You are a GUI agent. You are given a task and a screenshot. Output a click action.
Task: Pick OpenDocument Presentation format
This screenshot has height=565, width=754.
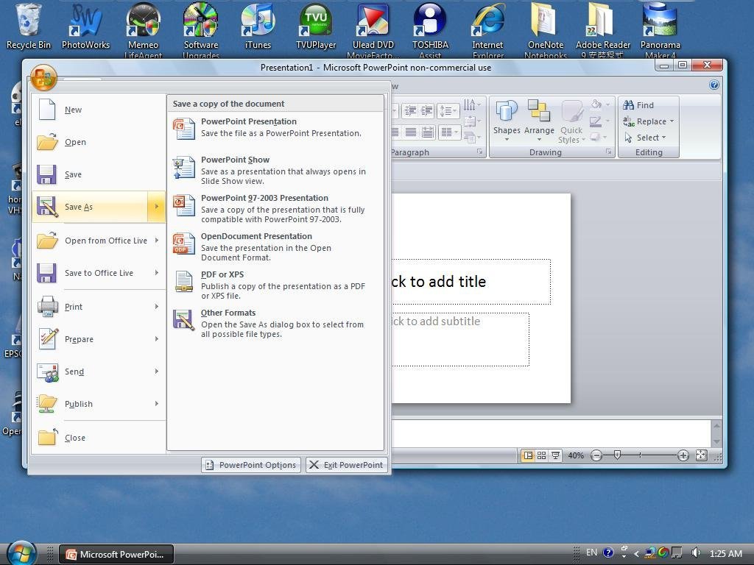256,236
